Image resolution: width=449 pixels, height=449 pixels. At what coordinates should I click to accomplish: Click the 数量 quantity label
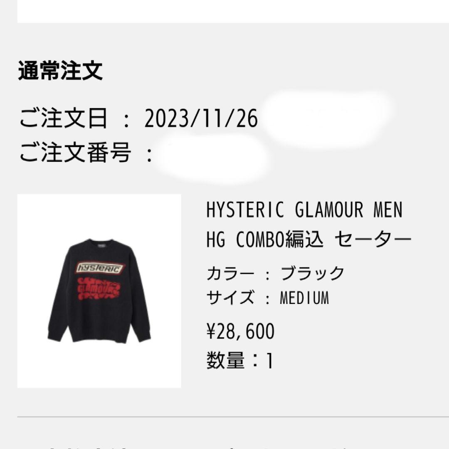pos(226,360)
